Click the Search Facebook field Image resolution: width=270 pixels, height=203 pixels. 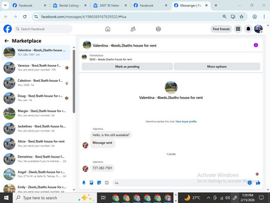tap(43, 29)
